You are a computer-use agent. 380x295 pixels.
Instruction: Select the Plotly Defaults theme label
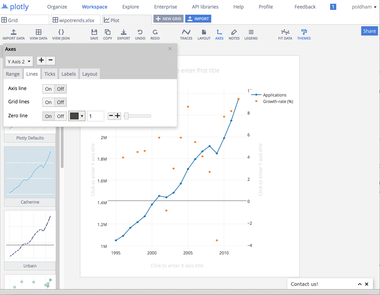click(x=30, y=138)
